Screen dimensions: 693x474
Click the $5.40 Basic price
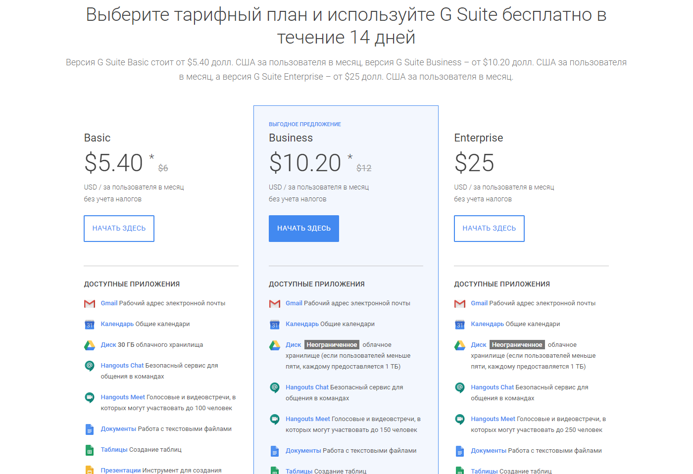coord(113,163)
